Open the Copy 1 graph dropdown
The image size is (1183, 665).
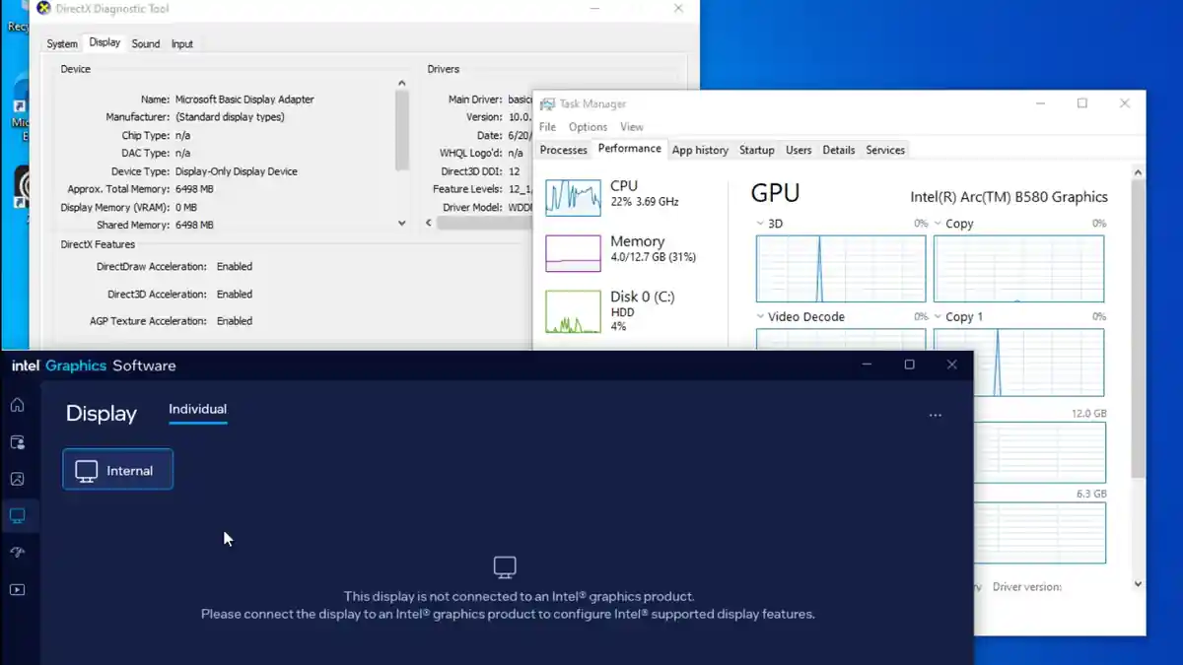[939, 317]
